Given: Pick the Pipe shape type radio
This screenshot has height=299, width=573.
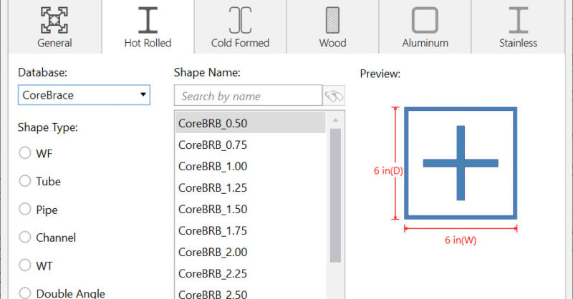Looking at the screenshot, I should pyautogui.click(x=25, y=210).
